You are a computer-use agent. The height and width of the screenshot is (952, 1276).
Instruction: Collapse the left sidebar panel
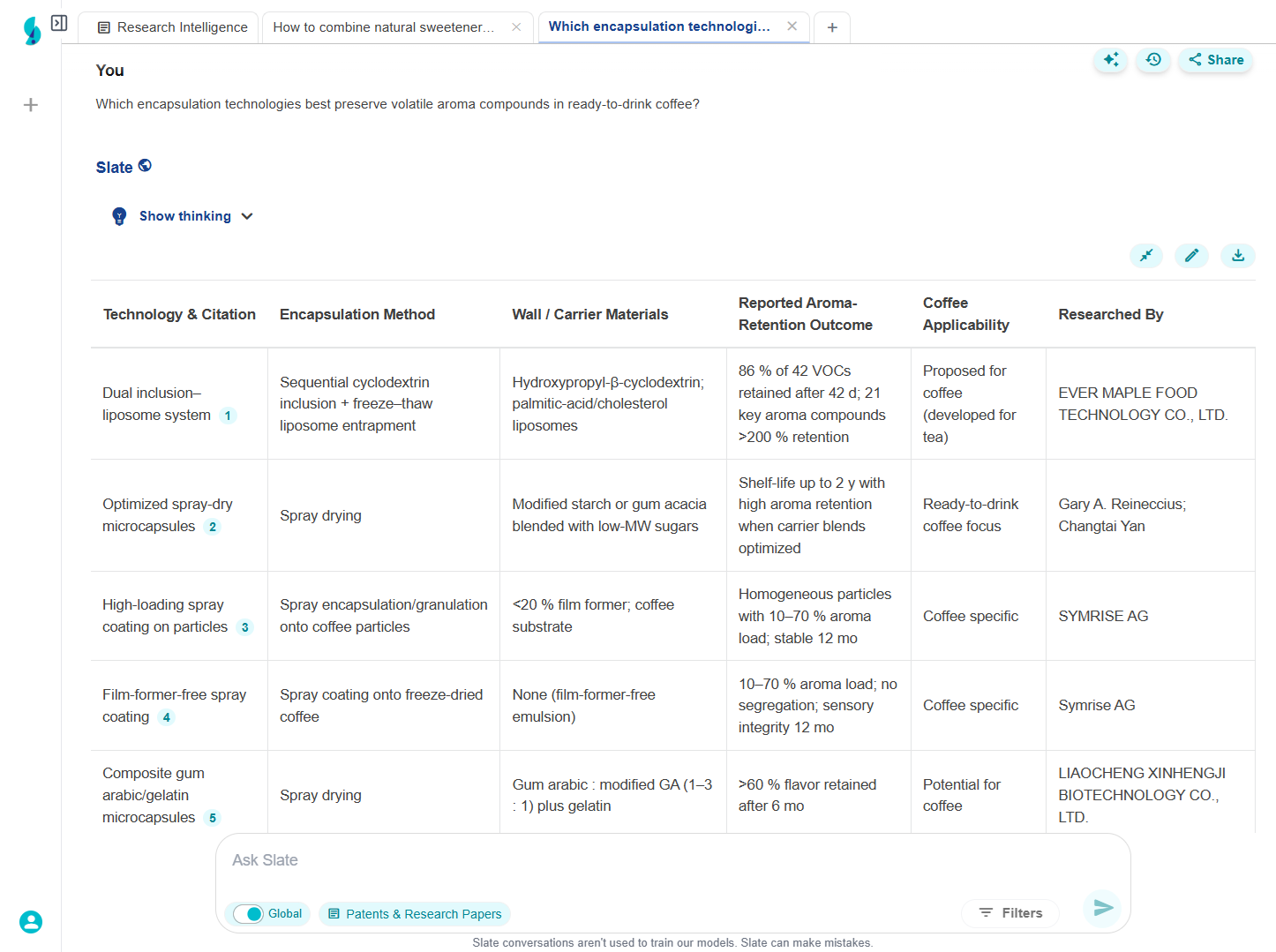59,23
